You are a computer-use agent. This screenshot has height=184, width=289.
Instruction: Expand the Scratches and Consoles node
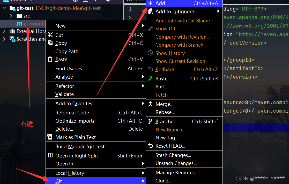tap(4, 39)
